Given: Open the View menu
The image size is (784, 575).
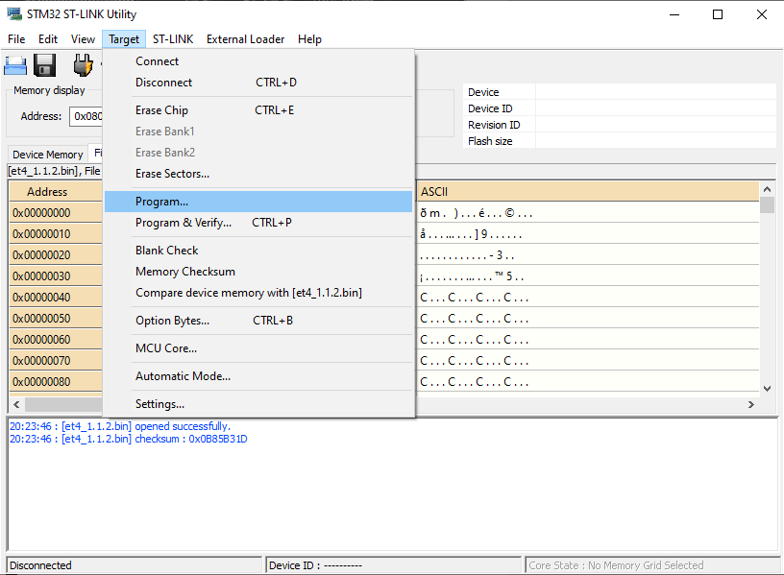Looking at the screenshot, I should coord(83,39).
